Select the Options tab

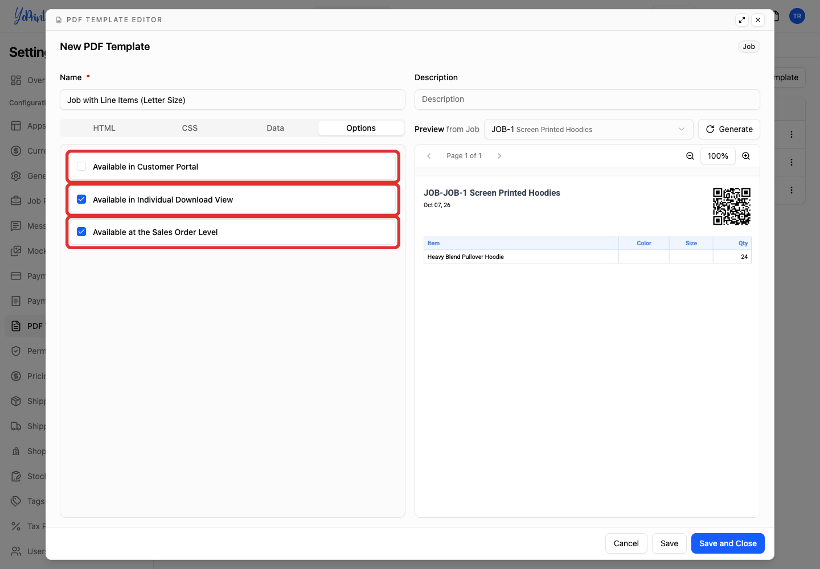[x=361, y=128]
